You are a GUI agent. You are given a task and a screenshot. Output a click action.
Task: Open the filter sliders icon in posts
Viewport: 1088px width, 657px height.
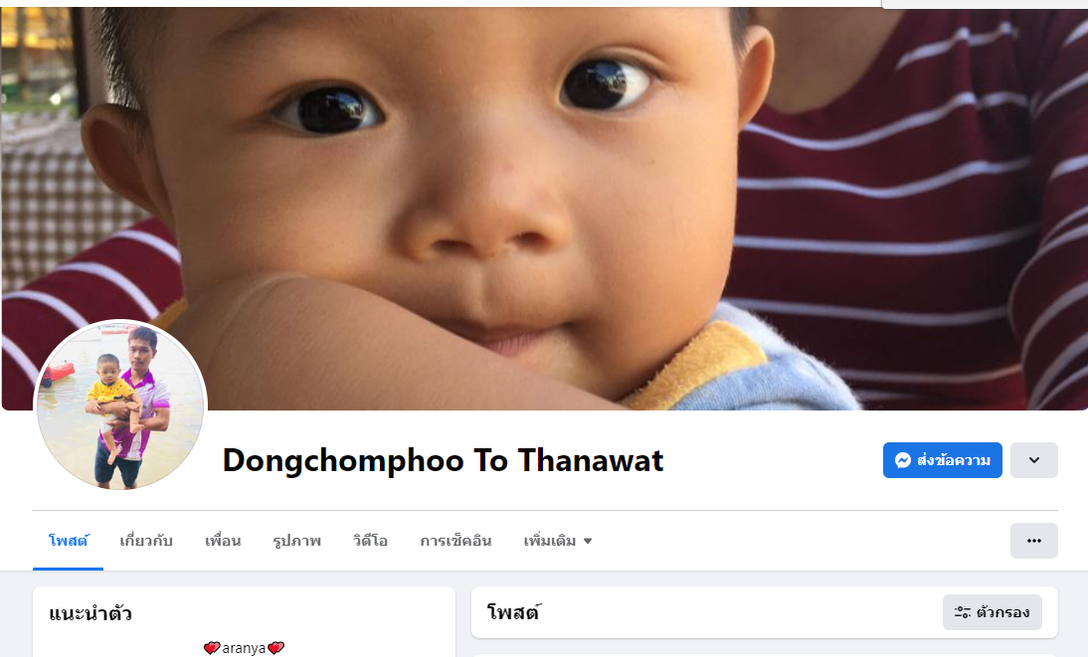pos(963,612)
